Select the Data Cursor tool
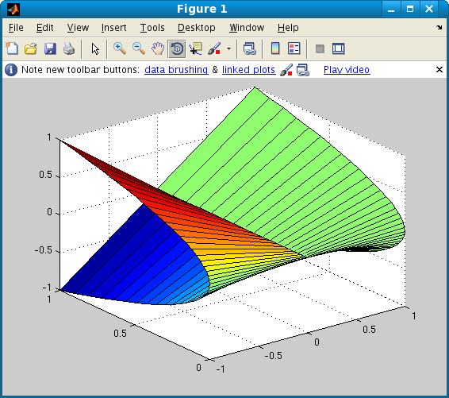Image resolution: width=449 pixels, height=398 pixels. coord(196,48)
